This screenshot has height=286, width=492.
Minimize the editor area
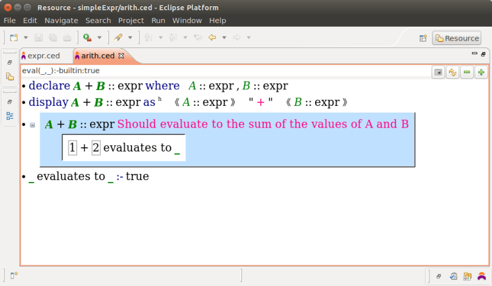[x=474, y=54]
